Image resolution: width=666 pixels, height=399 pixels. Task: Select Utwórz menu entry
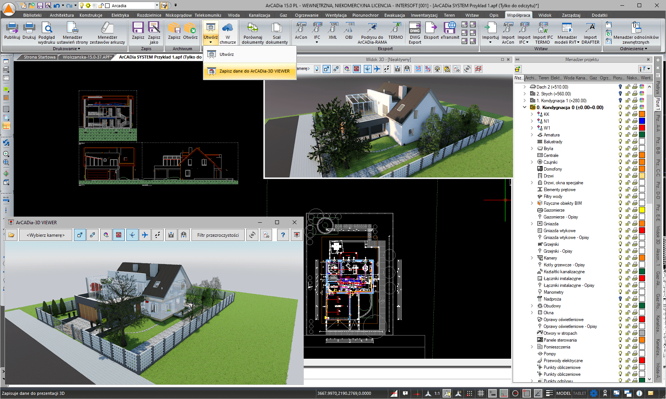pos(250,54)
